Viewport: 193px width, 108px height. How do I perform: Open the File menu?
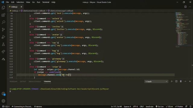pyautogui.click(x=7, y=2)
